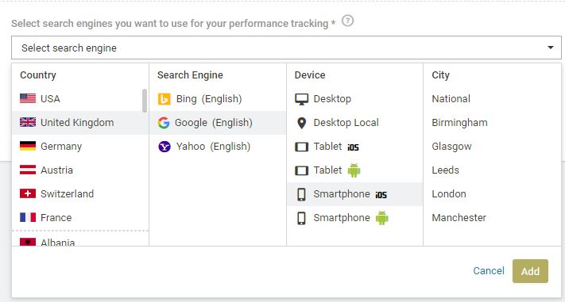Click the help question mark icon
The image size is (565, 302).
coord(347,21)
